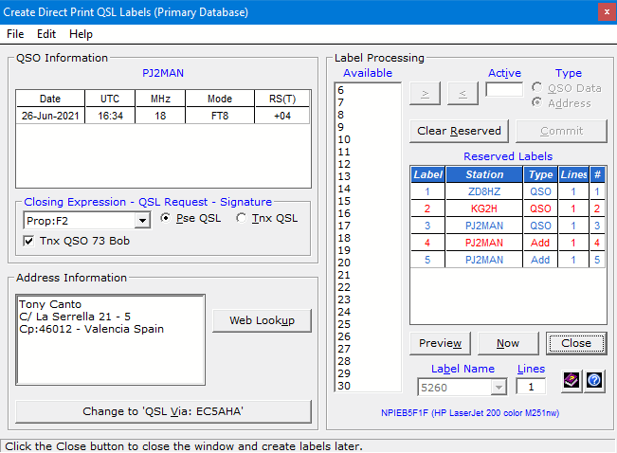Click the FT8 mode cell

point(220,116)
